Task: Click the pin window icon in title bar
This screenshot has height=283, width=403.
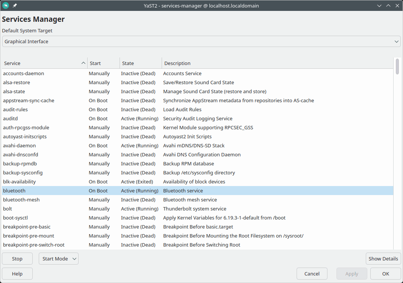Action: [x=15, y=6]
